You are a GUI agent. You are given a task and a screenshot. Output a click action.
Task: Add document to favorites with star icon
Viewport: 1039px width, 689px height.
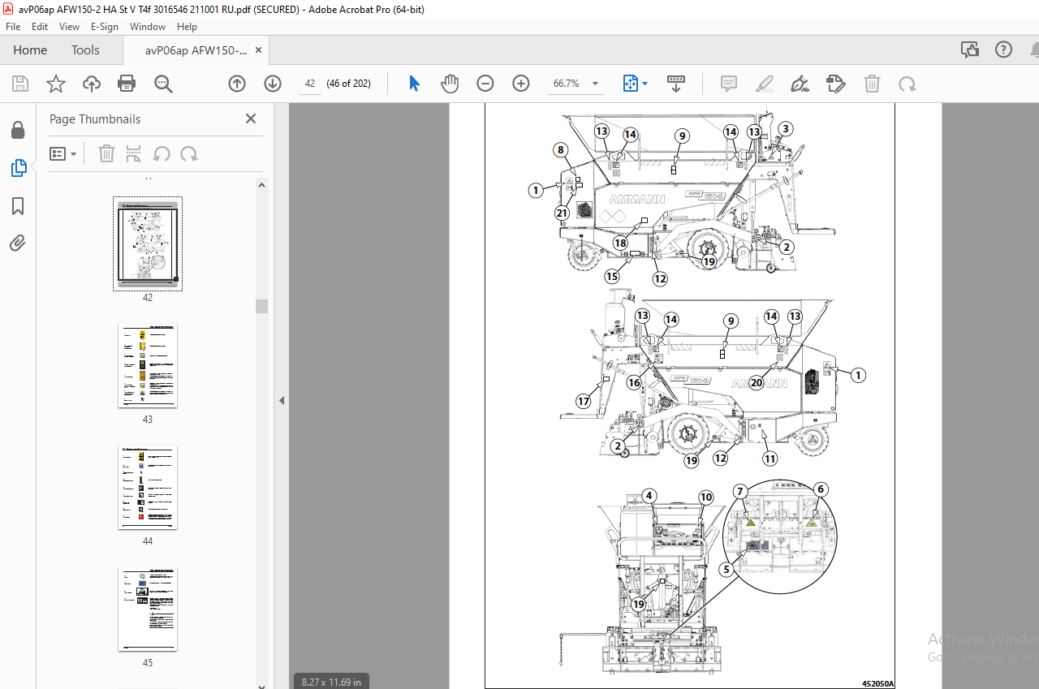coord(56,84)
